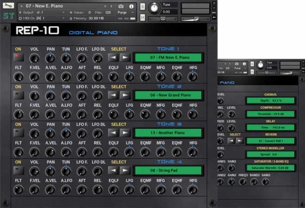
Task: Click Tone 4 display 08 - String Pad
Action: click(169, 170)
